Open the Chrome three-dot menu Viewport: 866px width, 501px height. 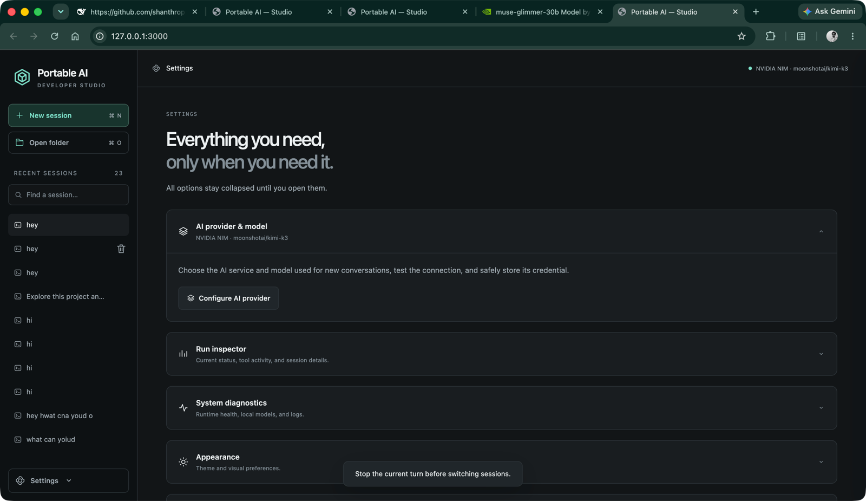[x=852, y=36]
